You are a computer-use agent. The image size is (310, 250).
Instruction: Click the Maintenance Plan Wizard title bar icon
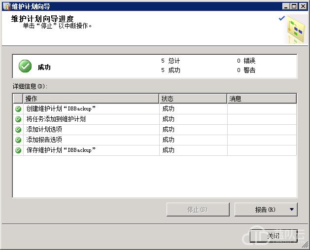pos(6,6)
